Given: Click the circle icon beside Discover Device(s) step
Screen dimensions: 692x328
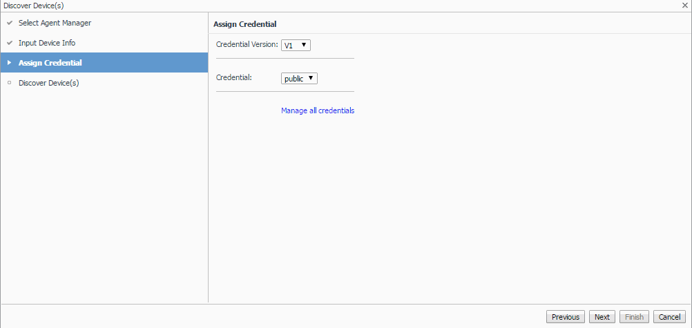Looking at the screenshot, I should (x=10, y=83).
